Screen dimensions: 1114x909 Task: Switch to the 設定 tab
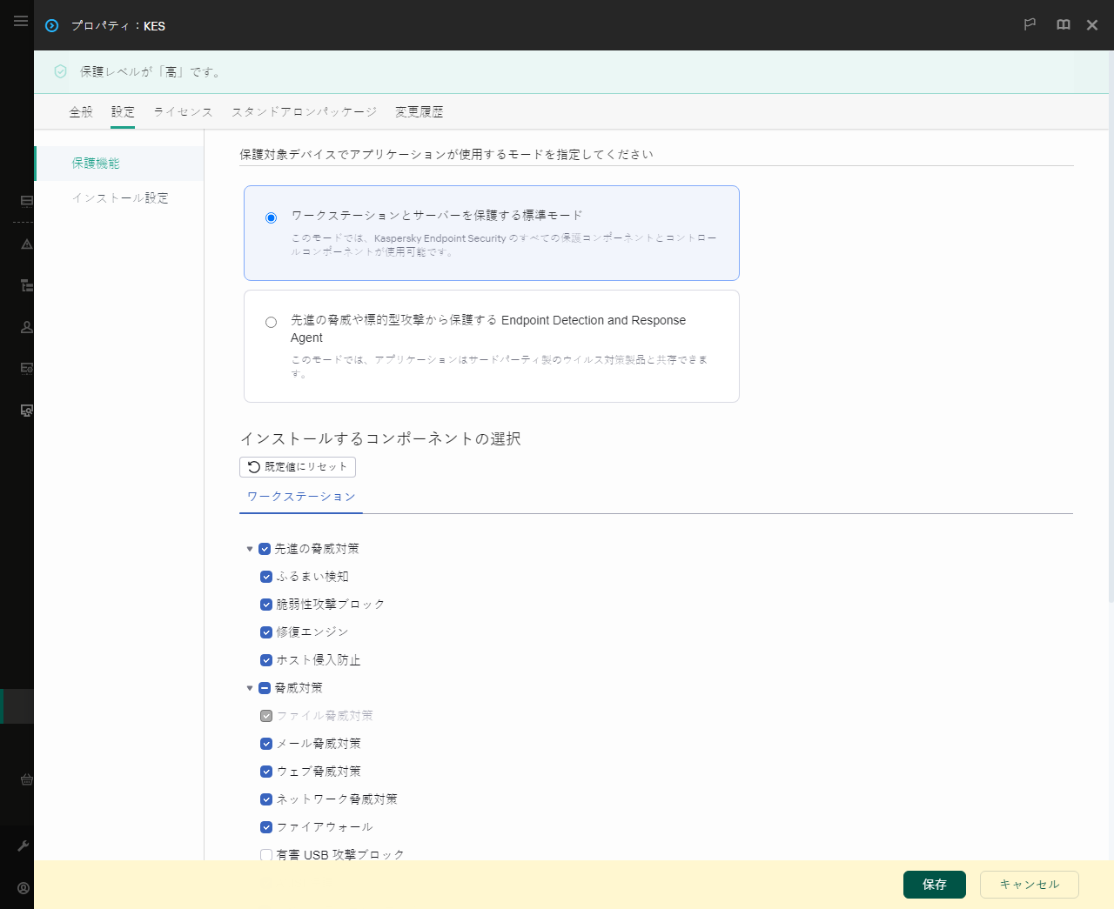tap(123, 112)
